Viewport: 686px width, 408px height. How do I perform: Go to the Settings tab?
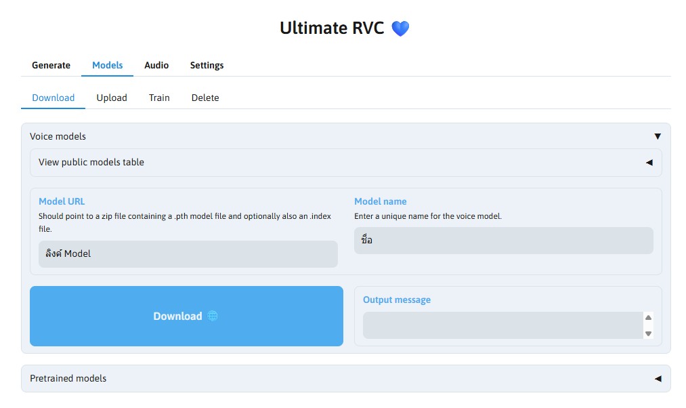coord(207,65)
